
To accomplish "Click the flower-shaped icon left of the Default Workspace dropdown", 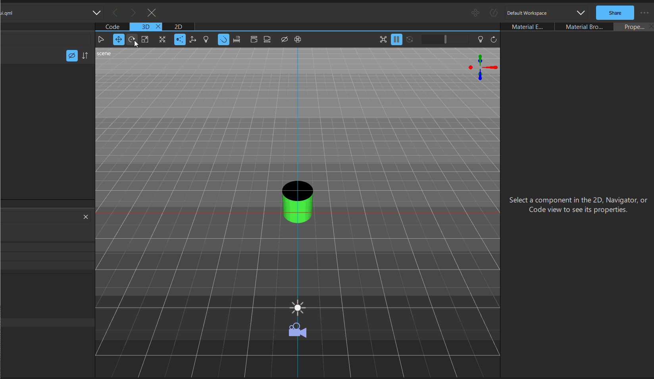I will tap(475, 13).
